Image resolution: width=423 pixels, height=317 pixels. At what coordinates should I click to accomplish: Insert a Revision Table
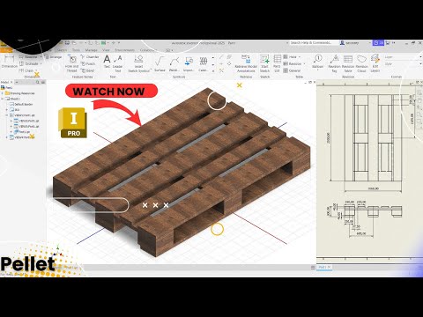(x=348, y=63)
